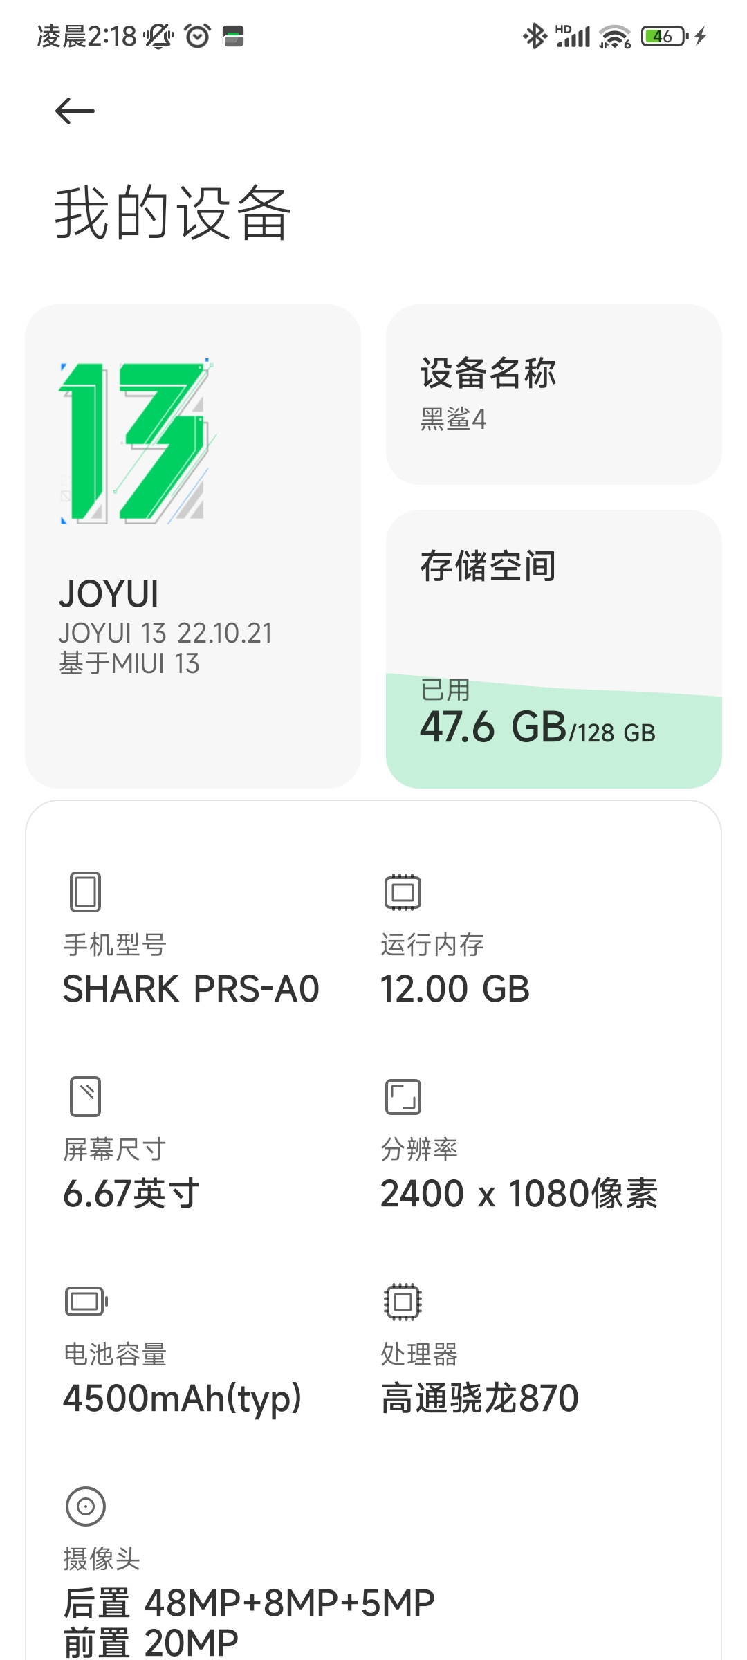Tap the JOYUI 13 logo graphic
The width and height of the screenshot is (747, 1660).
coord(138,442)
